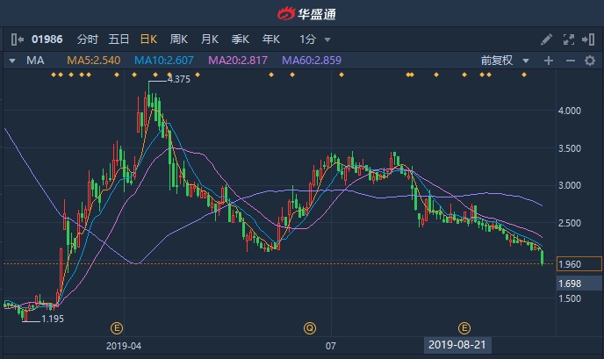
Task: Open the pencil drawing tool
Action: tap(546, 39)
